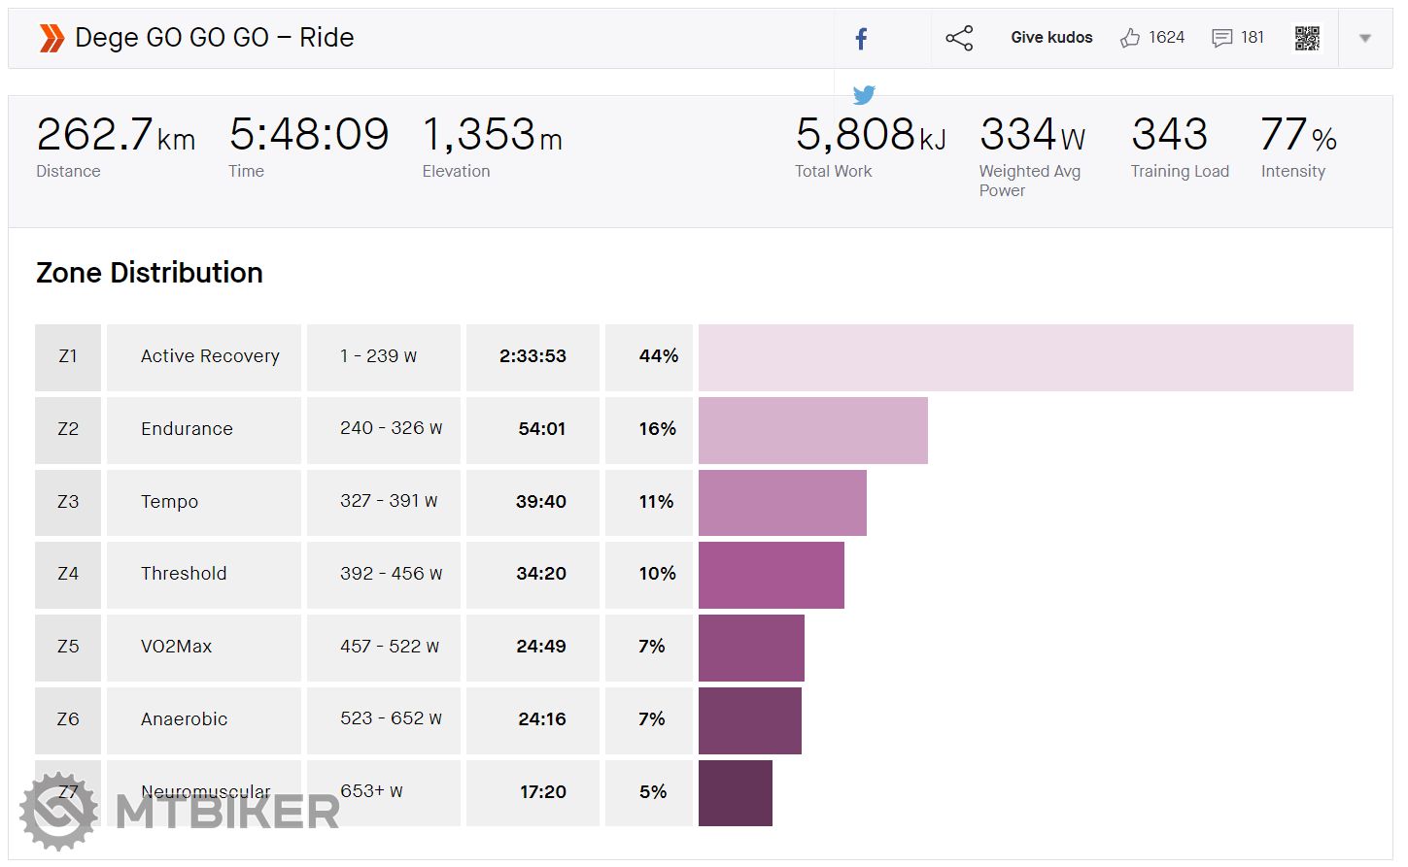Click the 334 W Weighted Avg Power stat
Viewport: 1408px width, 867px height.
(1031, 148)
